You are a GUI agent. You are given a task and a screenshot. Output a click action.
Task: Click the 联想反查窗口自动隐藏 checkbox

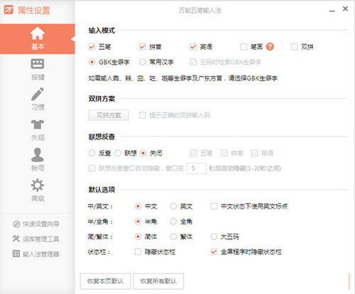click(x=92, y=168)
